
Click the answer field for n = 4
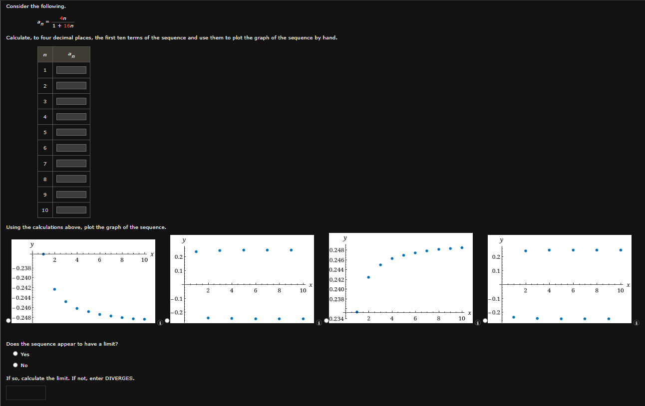tap(70, 116)
